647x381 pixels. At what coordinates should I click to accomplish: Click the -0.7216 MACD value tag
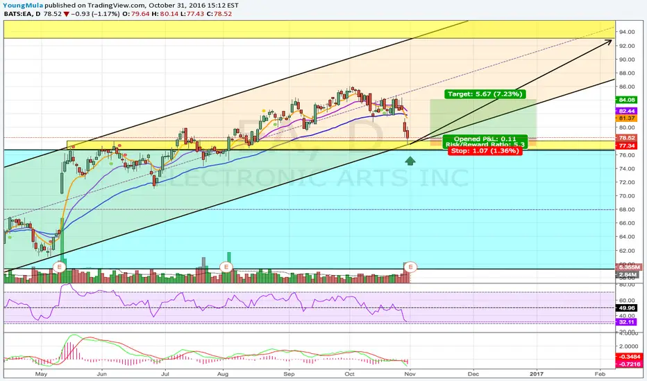coord(628,364)
